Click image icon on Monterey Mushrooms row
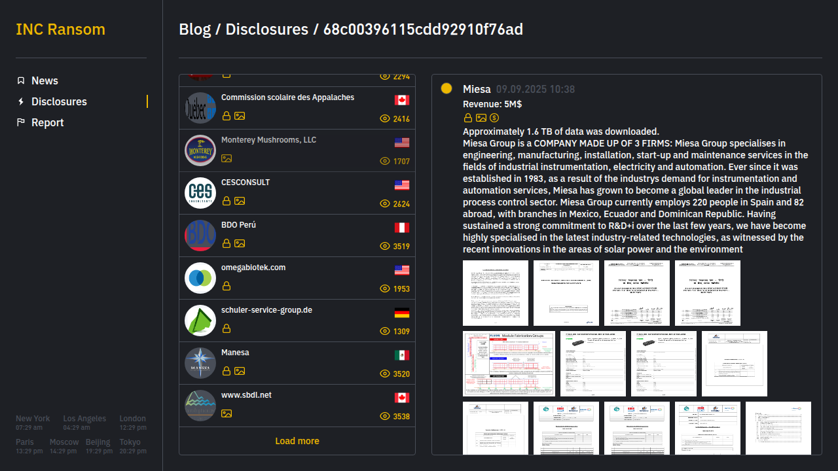 pos(227,158)
